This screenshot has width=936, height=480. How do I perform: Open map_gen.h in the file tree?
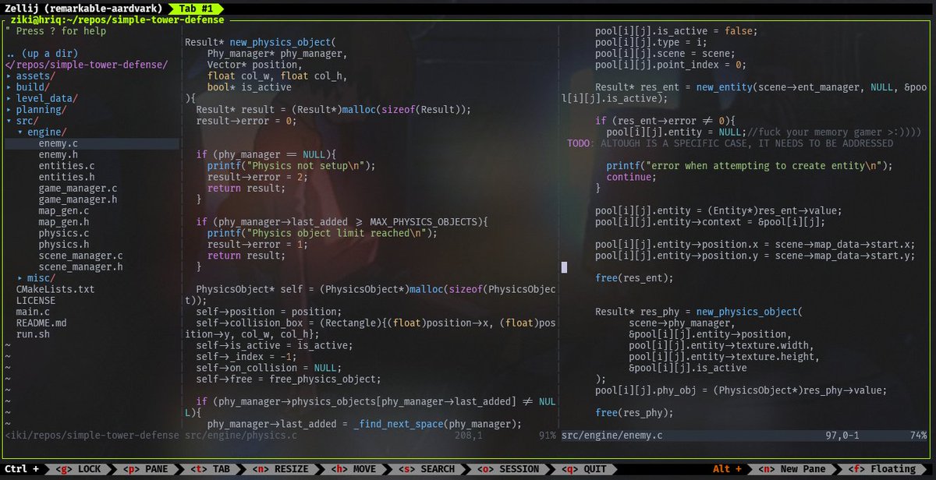64,222
